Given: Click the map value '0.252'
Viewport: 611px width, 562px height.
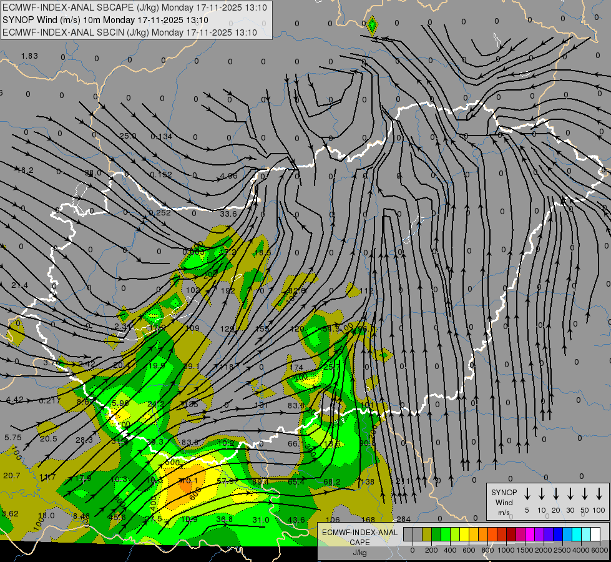Looking at the screenshot, I should 160,212.
